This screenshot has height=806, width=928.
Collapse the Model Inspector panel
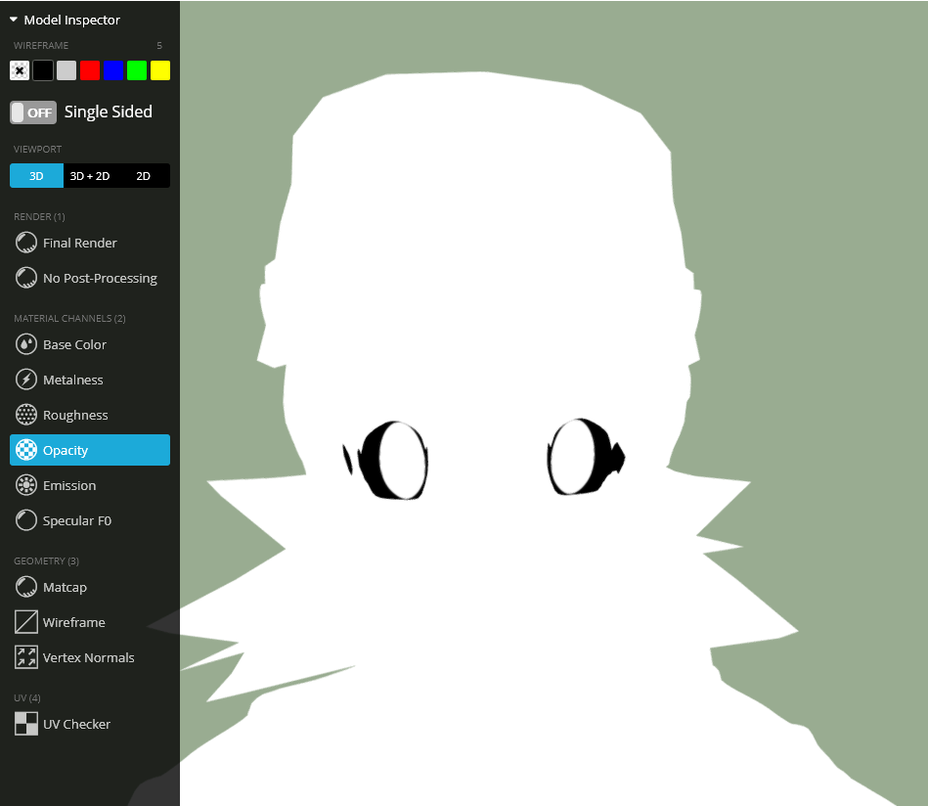(14, 20)
